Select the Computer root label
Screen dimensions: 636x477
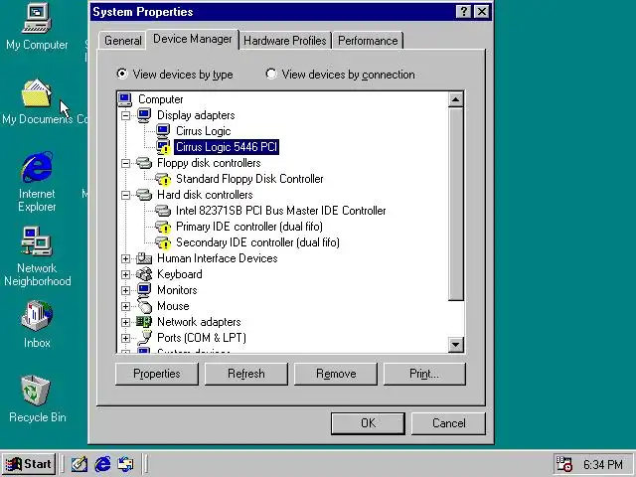click(x=161, y=99)
